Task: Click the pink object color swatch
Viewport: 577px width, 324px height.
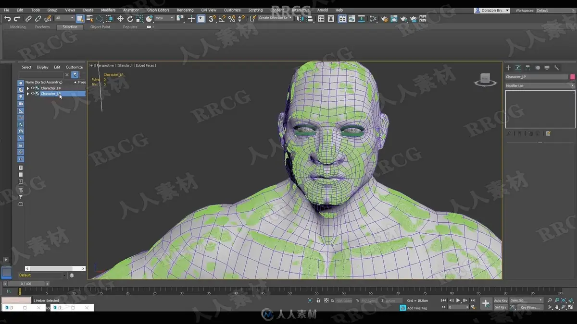Action: 572,77
